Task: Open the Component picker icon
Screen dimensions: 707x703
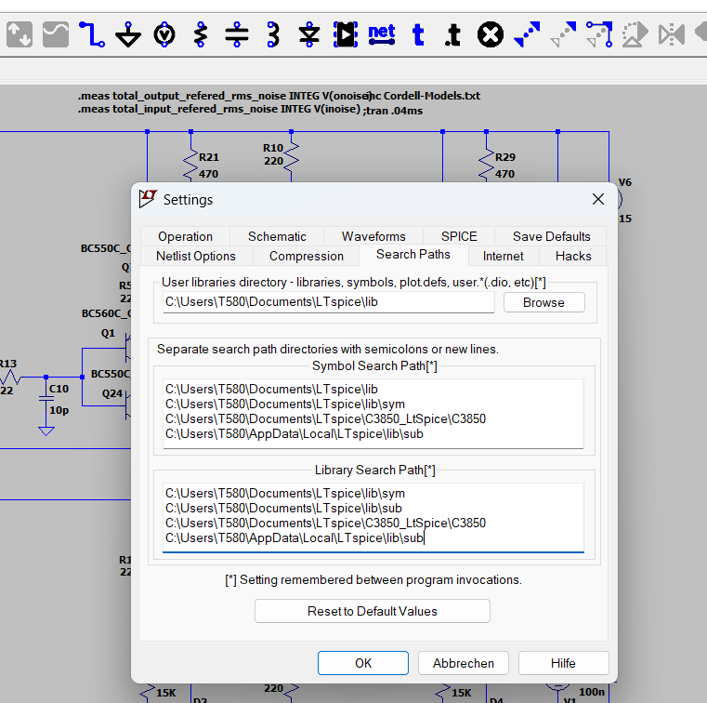Action: 346,34
